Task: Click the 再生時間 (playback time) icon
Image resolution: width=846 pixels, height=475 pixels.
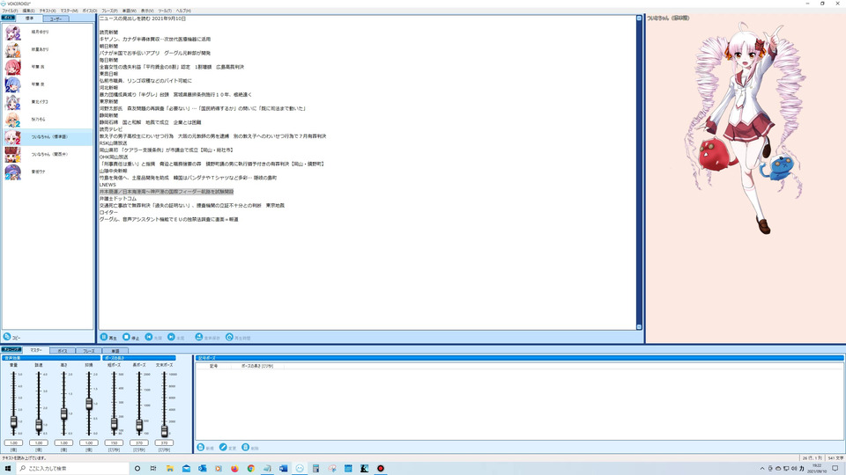Action: coord(229,337)
